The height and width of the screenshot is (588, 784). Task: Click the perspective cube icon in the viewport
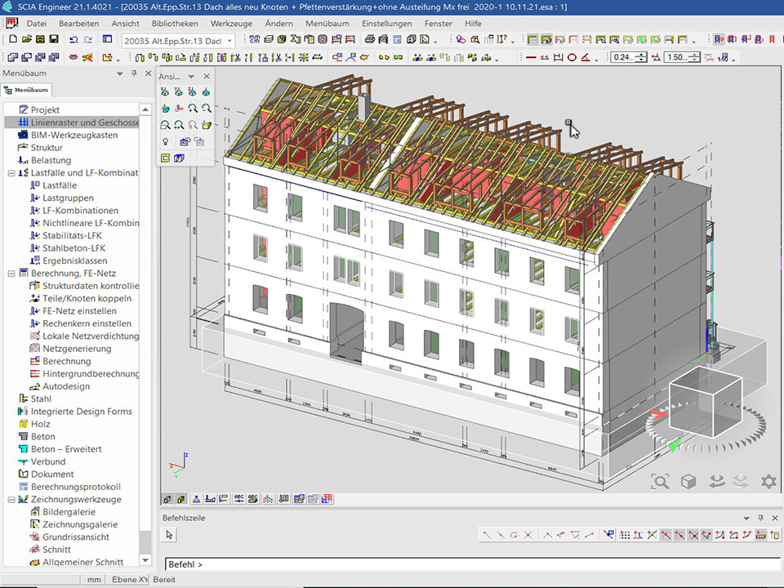(x=688, y=482)
